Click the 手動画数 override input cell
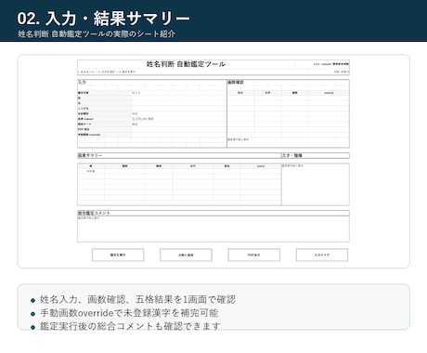 click(179, 135)
